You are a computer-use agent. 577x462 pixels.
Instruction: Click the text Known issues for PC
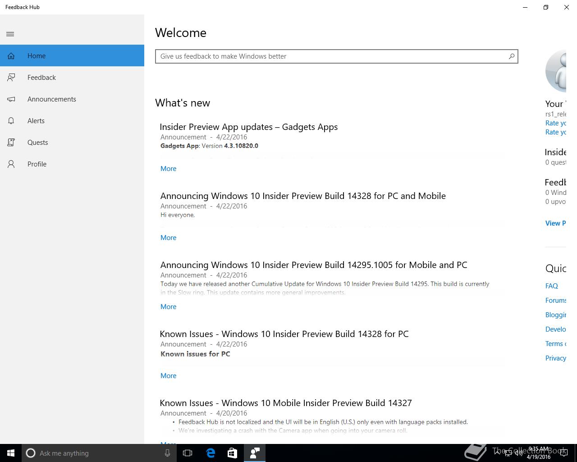pos(195,354)
